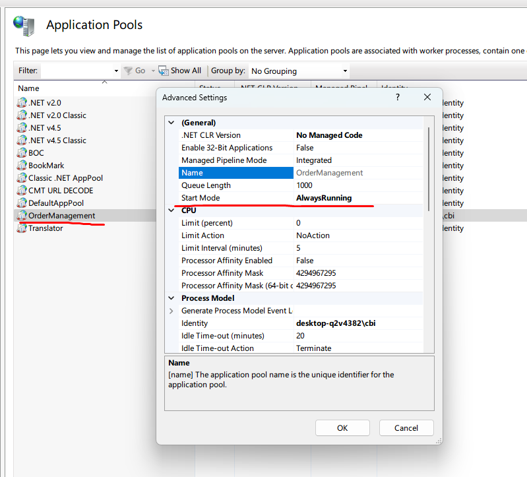
Task: Click the .NET v4.5 Classic pool icon
Action: point(22,140)
